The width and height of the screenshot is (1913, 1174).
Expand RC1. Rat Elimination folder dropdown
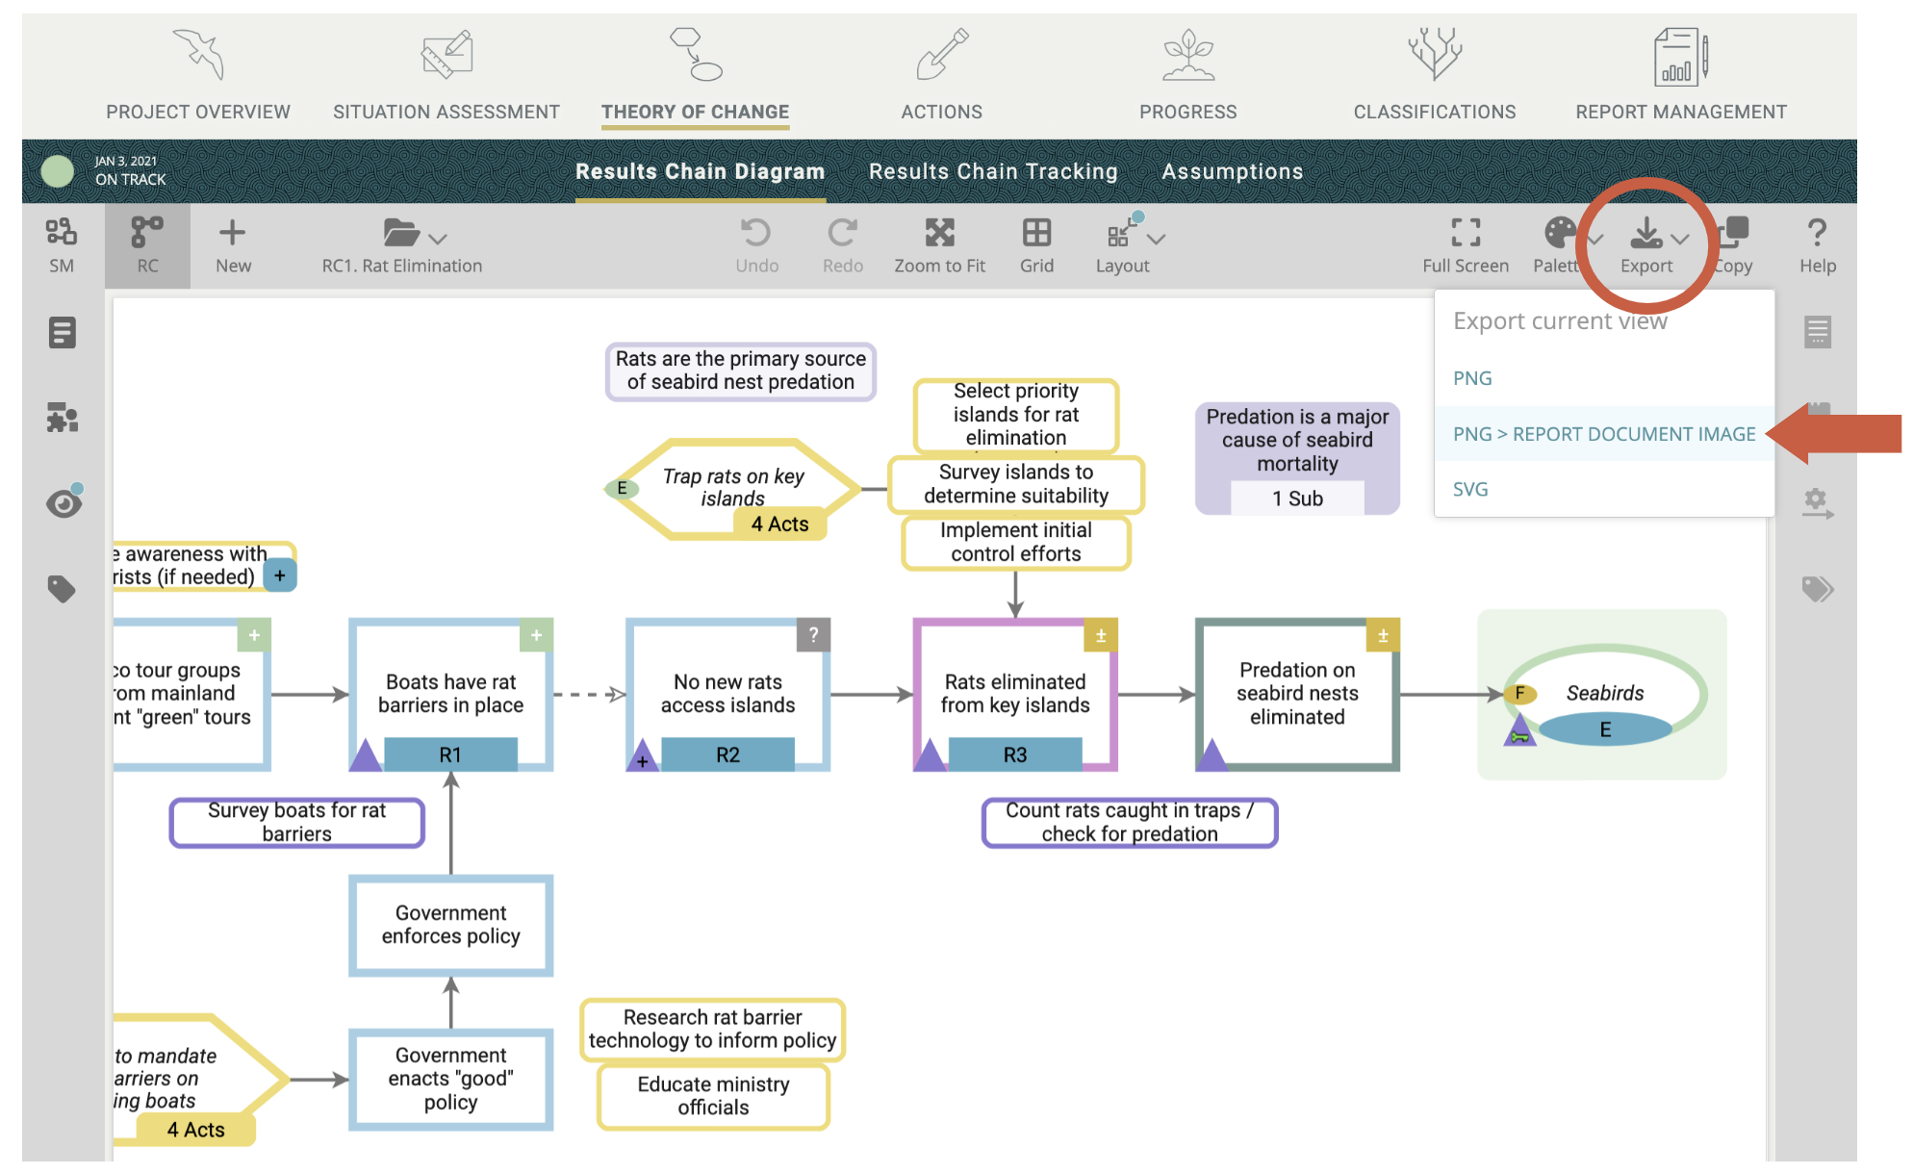point(438,239)
